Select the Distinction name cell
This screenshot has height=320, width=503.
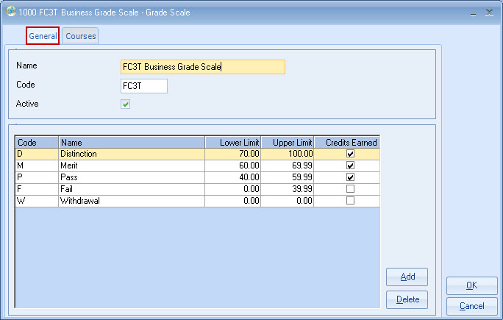coord(132,154)
